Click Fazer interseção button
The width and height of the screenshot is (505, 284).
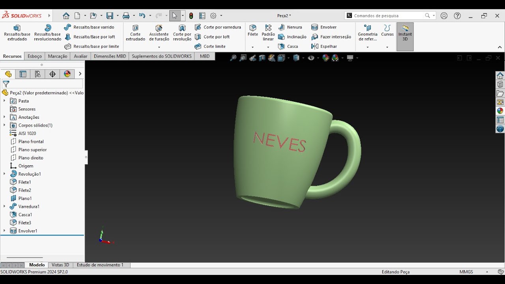331,37
